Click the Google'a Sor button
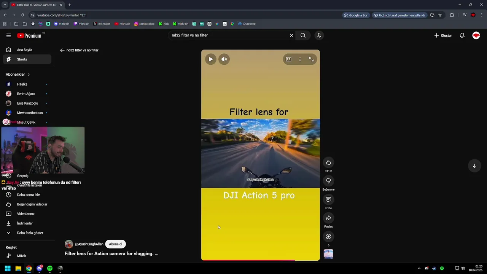This screenshot has width=487, height=274. tap(356, 15)
